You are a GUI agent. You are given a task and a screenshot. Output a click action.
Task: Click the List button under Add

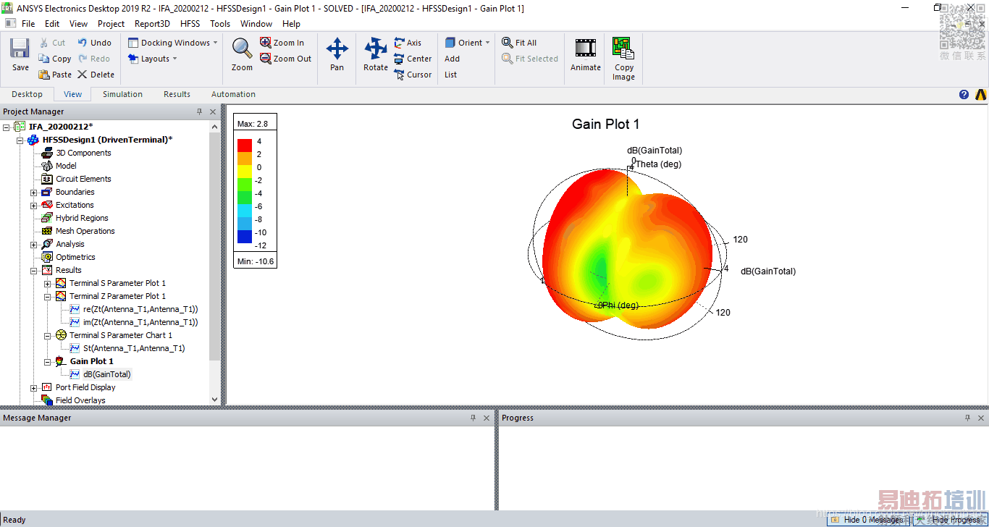click(450, 75)
